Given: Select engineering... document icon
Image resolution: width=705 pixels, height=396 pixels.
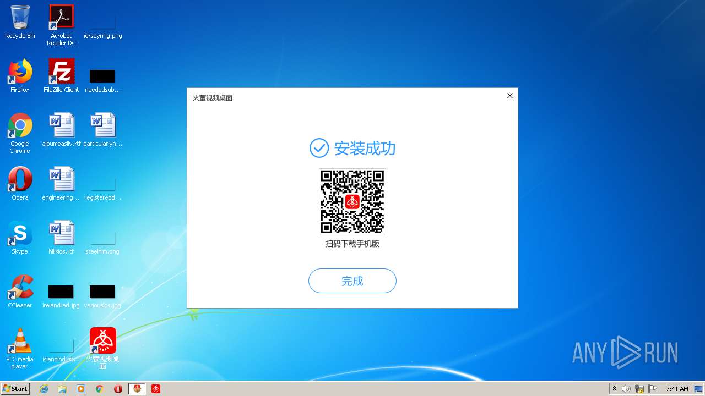Looking at the screenshot, I should pyautogui.click(x=61, y=184).
